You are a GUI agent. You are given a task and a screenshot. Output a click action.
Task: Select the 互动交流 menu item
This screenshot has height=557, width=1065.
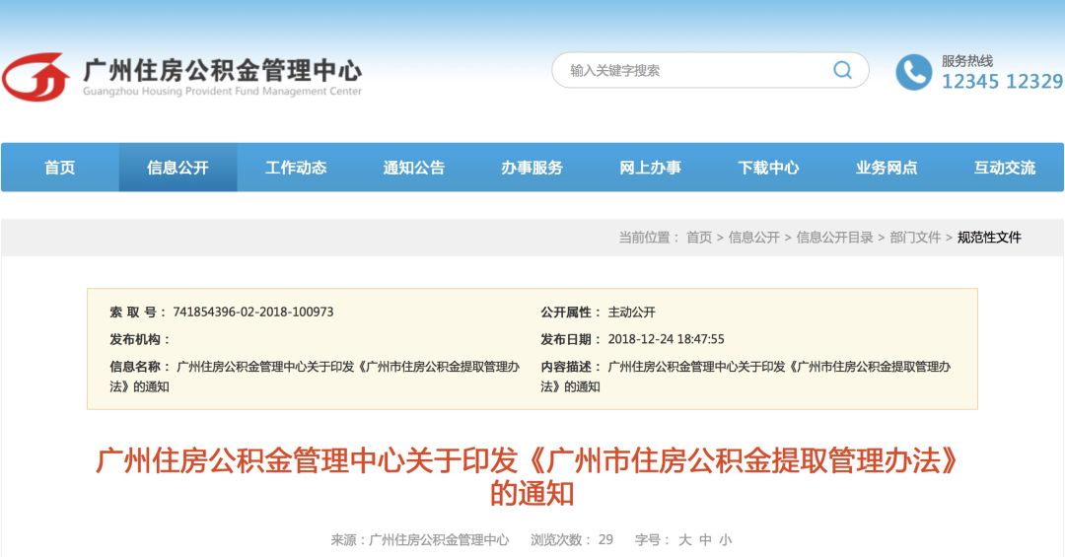click(x=1005, y=168)
